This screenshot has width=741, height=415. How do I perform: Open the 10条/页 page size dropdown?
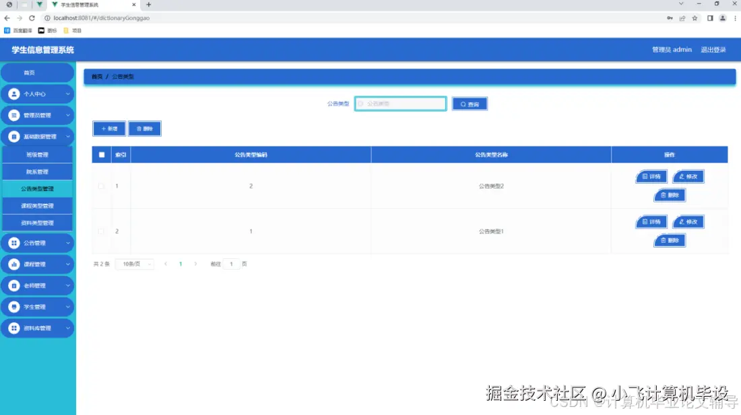point(135,264)
